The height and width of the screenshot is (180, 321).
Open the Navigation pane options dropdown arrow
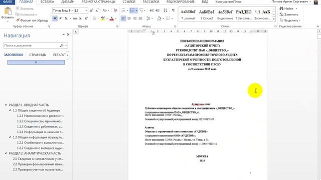[64, 34]
